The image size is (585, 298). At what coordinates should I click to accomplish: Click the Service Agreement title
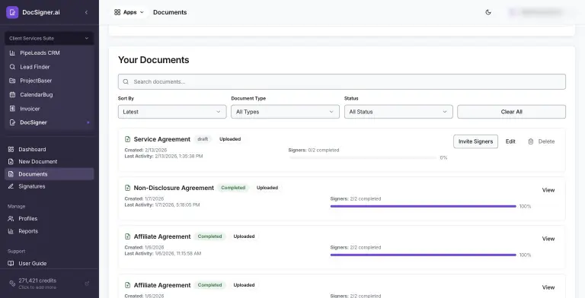(x=162, y=139)
